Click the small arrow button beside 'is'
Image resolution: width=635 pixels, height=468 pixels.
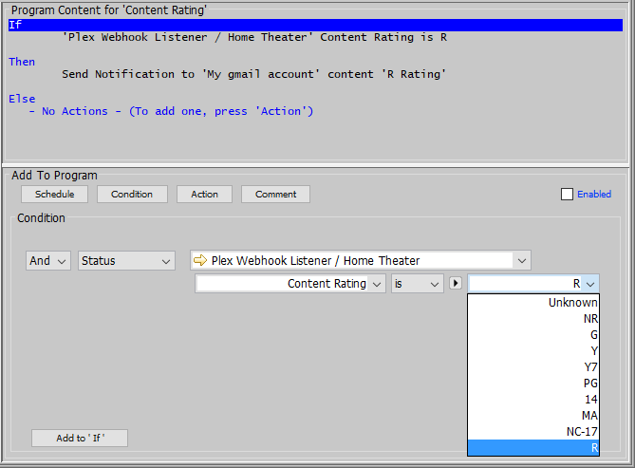tap(455, 284)
